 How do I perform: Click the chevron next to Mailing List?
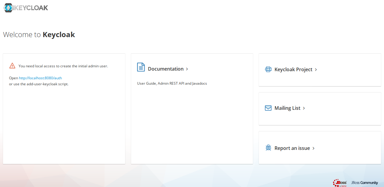[304, 108]
